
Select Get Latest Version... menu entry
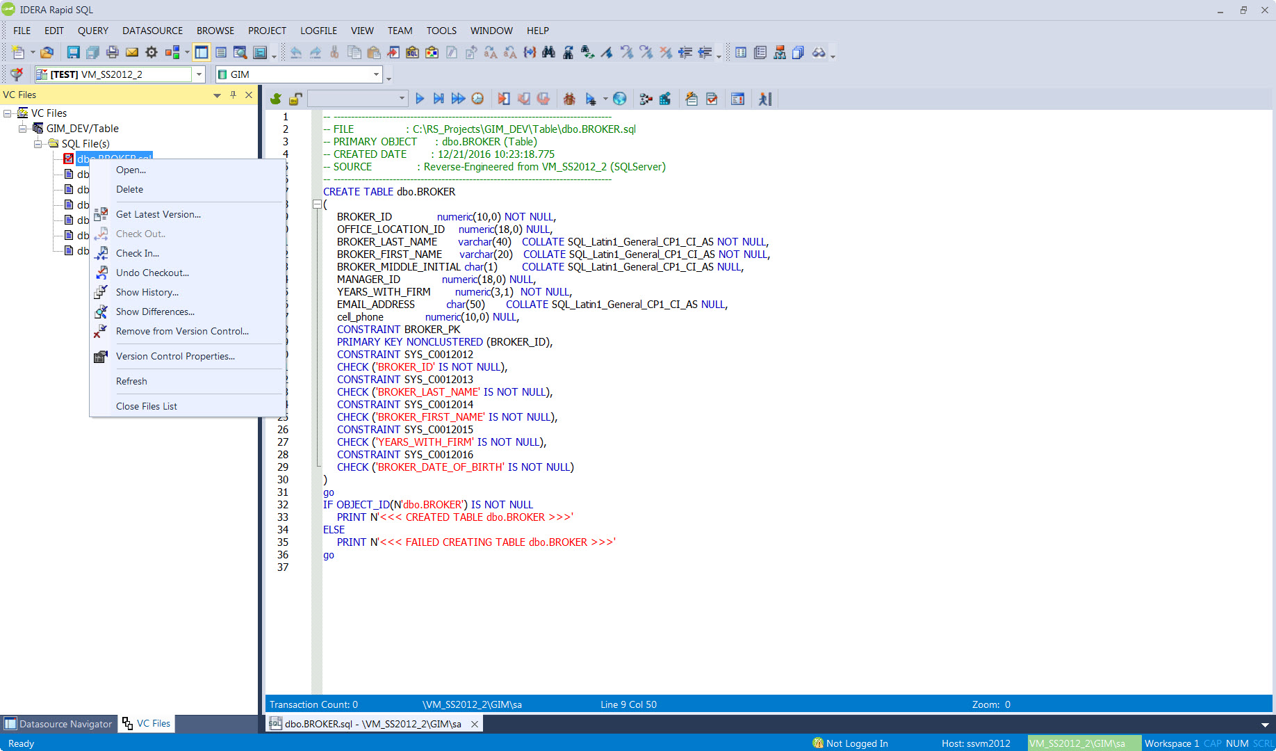[188, 214]
